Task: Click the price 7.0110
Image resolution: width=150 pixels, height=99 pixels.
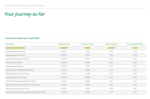Action: pyautogui.click(x=87, y=66)
